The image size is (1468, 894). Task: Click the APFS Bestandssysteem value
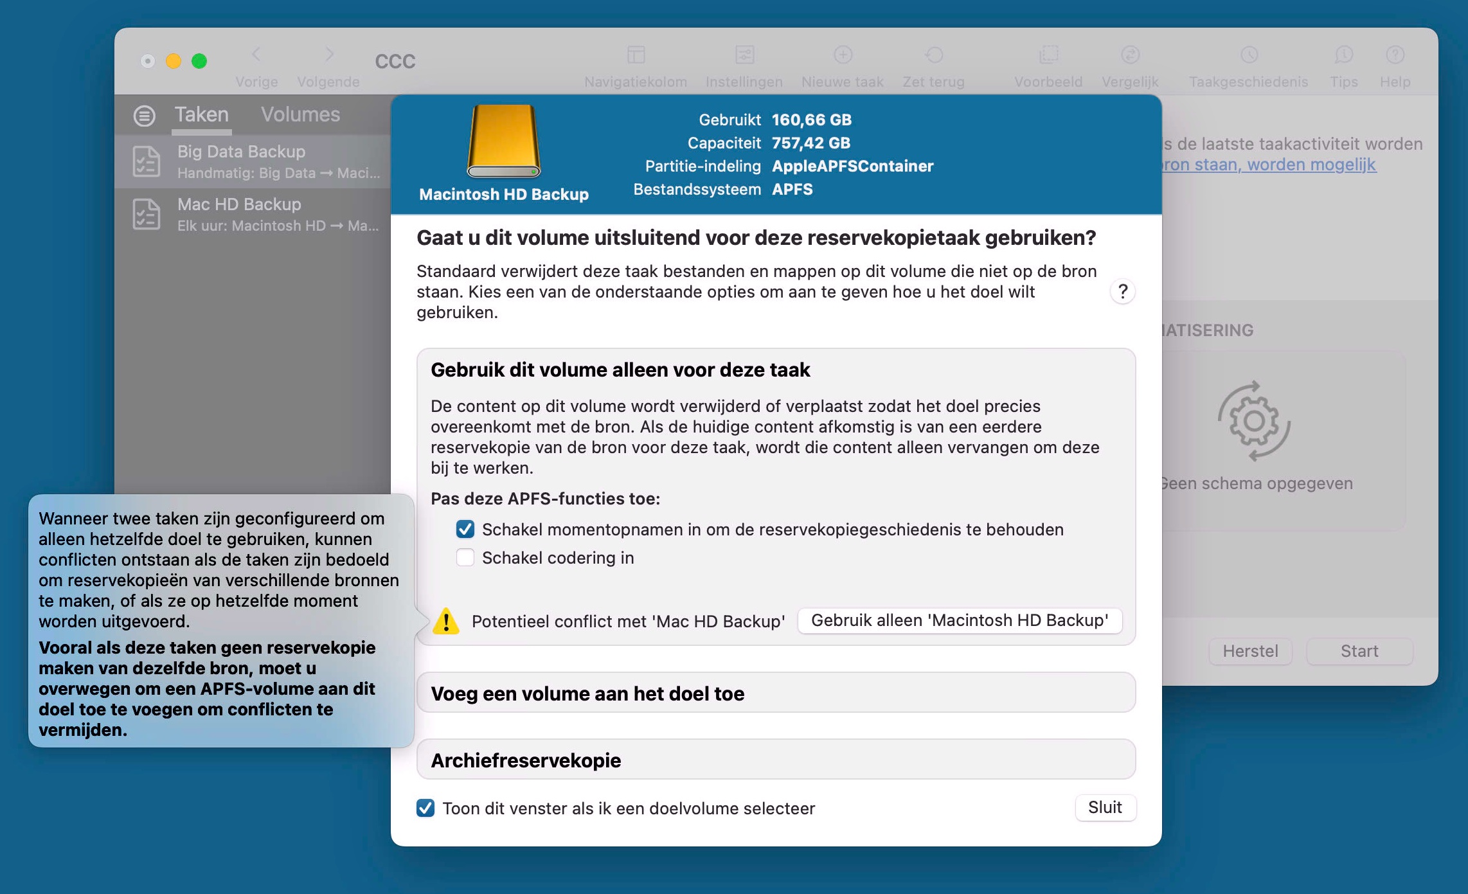[x=792, y=189]
